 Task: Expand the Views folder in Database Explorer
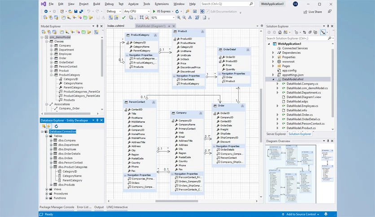click(x=47, y=189)
